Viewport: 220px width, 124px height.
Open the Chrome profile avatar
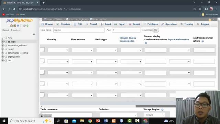point(211,9)
